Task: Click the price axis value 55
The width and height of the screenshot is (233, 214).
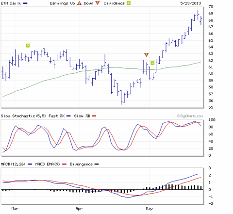Action: click(x=211, y=107)
